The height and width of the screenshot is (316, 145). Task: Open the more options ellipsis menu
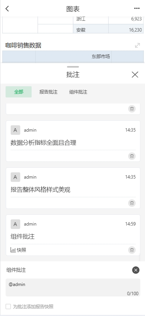(137, 8)
